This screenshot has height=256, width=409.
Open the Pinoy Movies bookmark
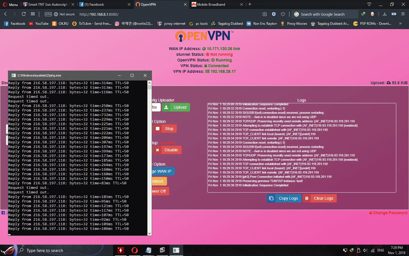(x=294, y=24)
